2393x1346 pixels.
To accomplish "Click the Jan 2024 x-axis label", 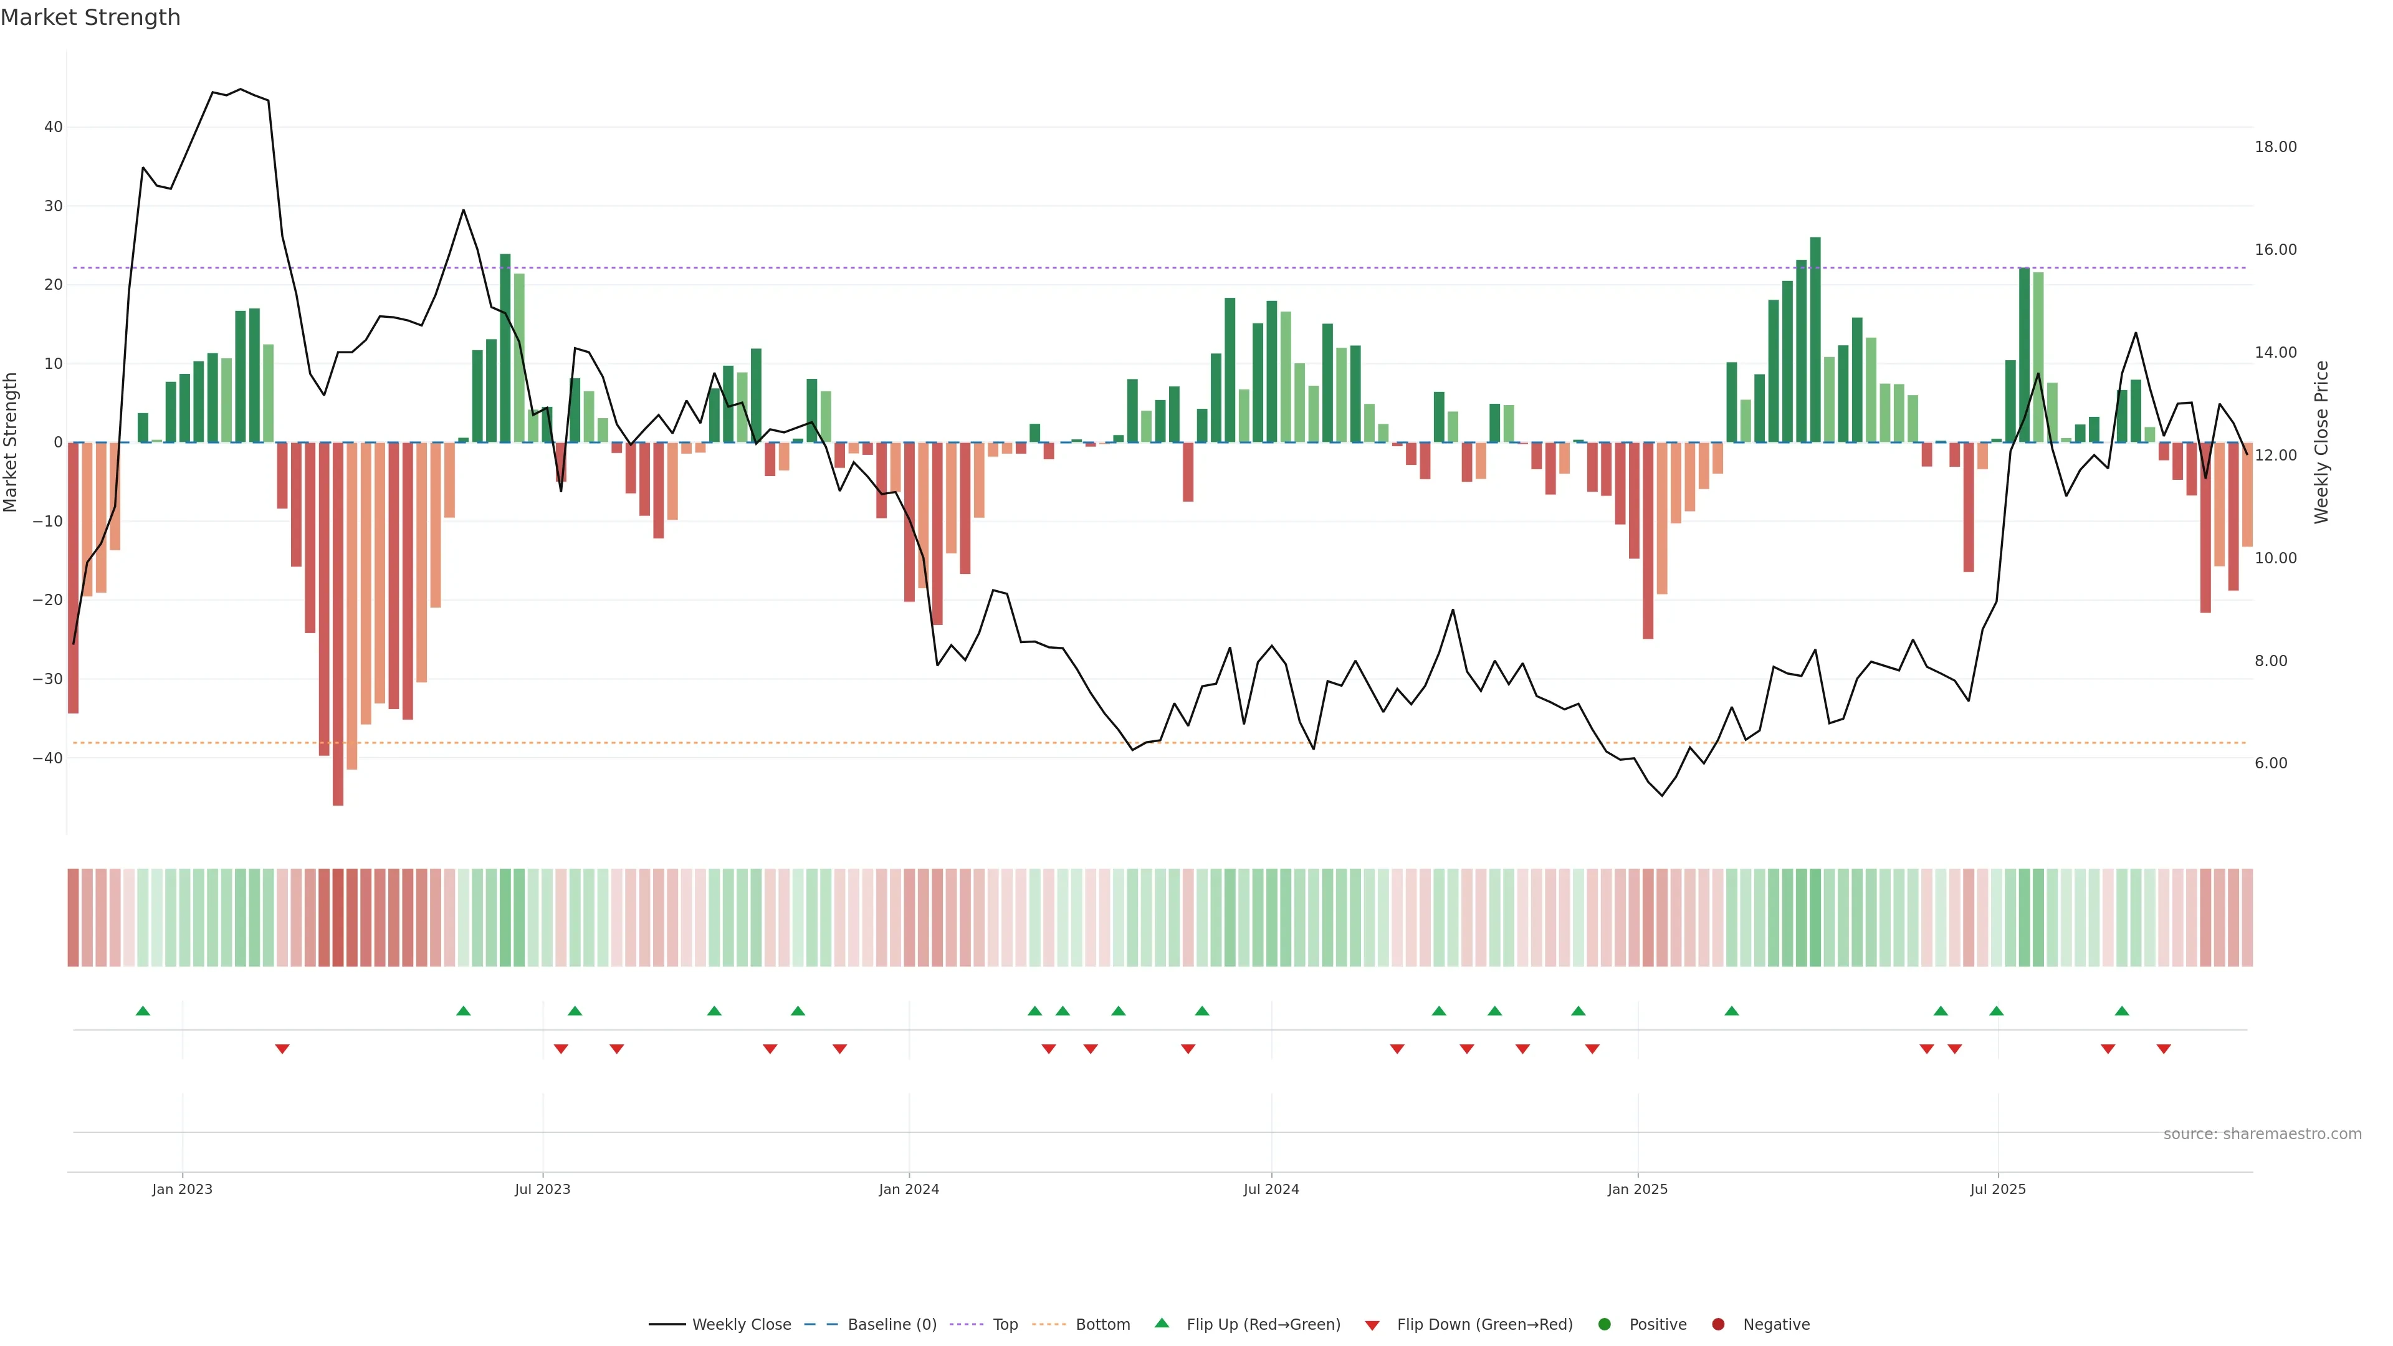I will [x=909, y=1190].
